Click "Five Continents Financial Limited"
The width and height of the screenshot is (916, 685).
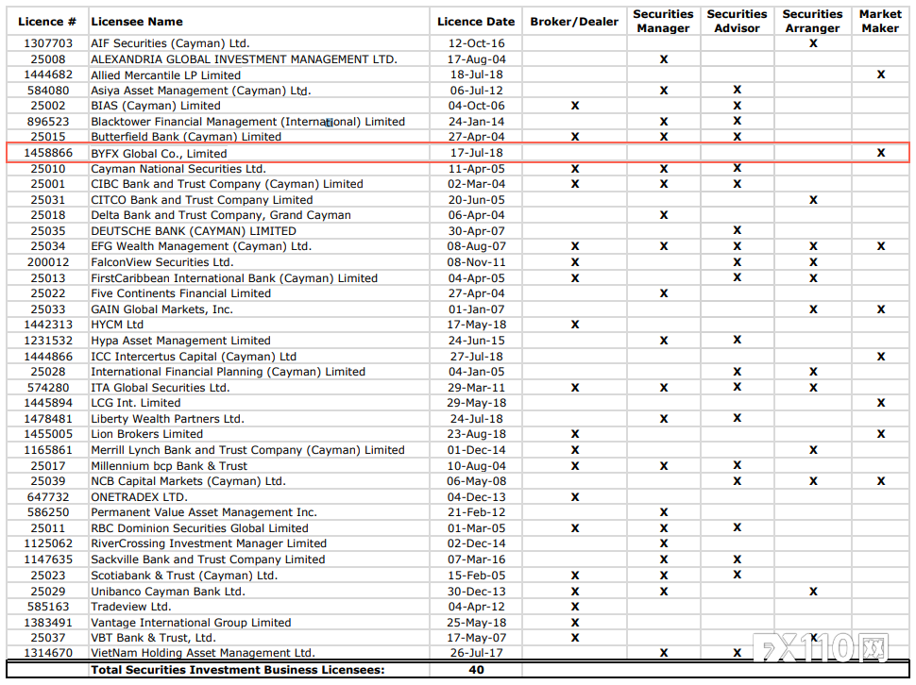pyautogui.click(x=180, y=293)
